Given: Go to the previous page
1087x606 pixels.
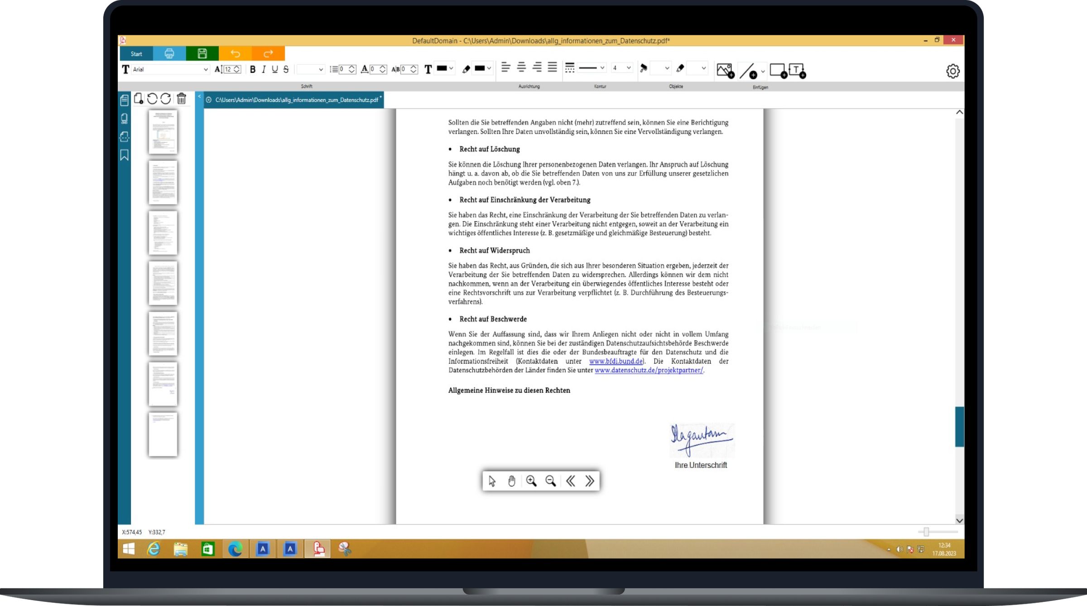Looking at the screenshot, I should [x=571, y=481].
